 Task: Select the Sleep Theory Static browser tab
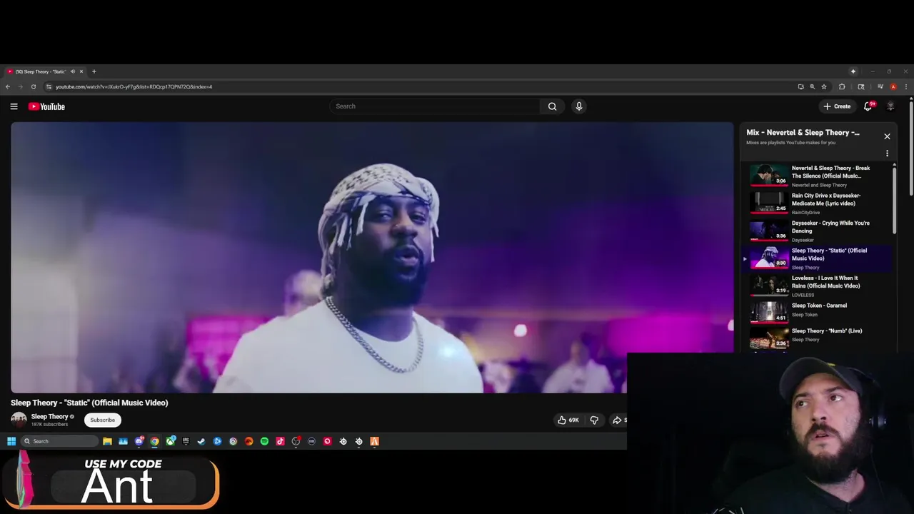pyautogui.click(x=44, y=71)
